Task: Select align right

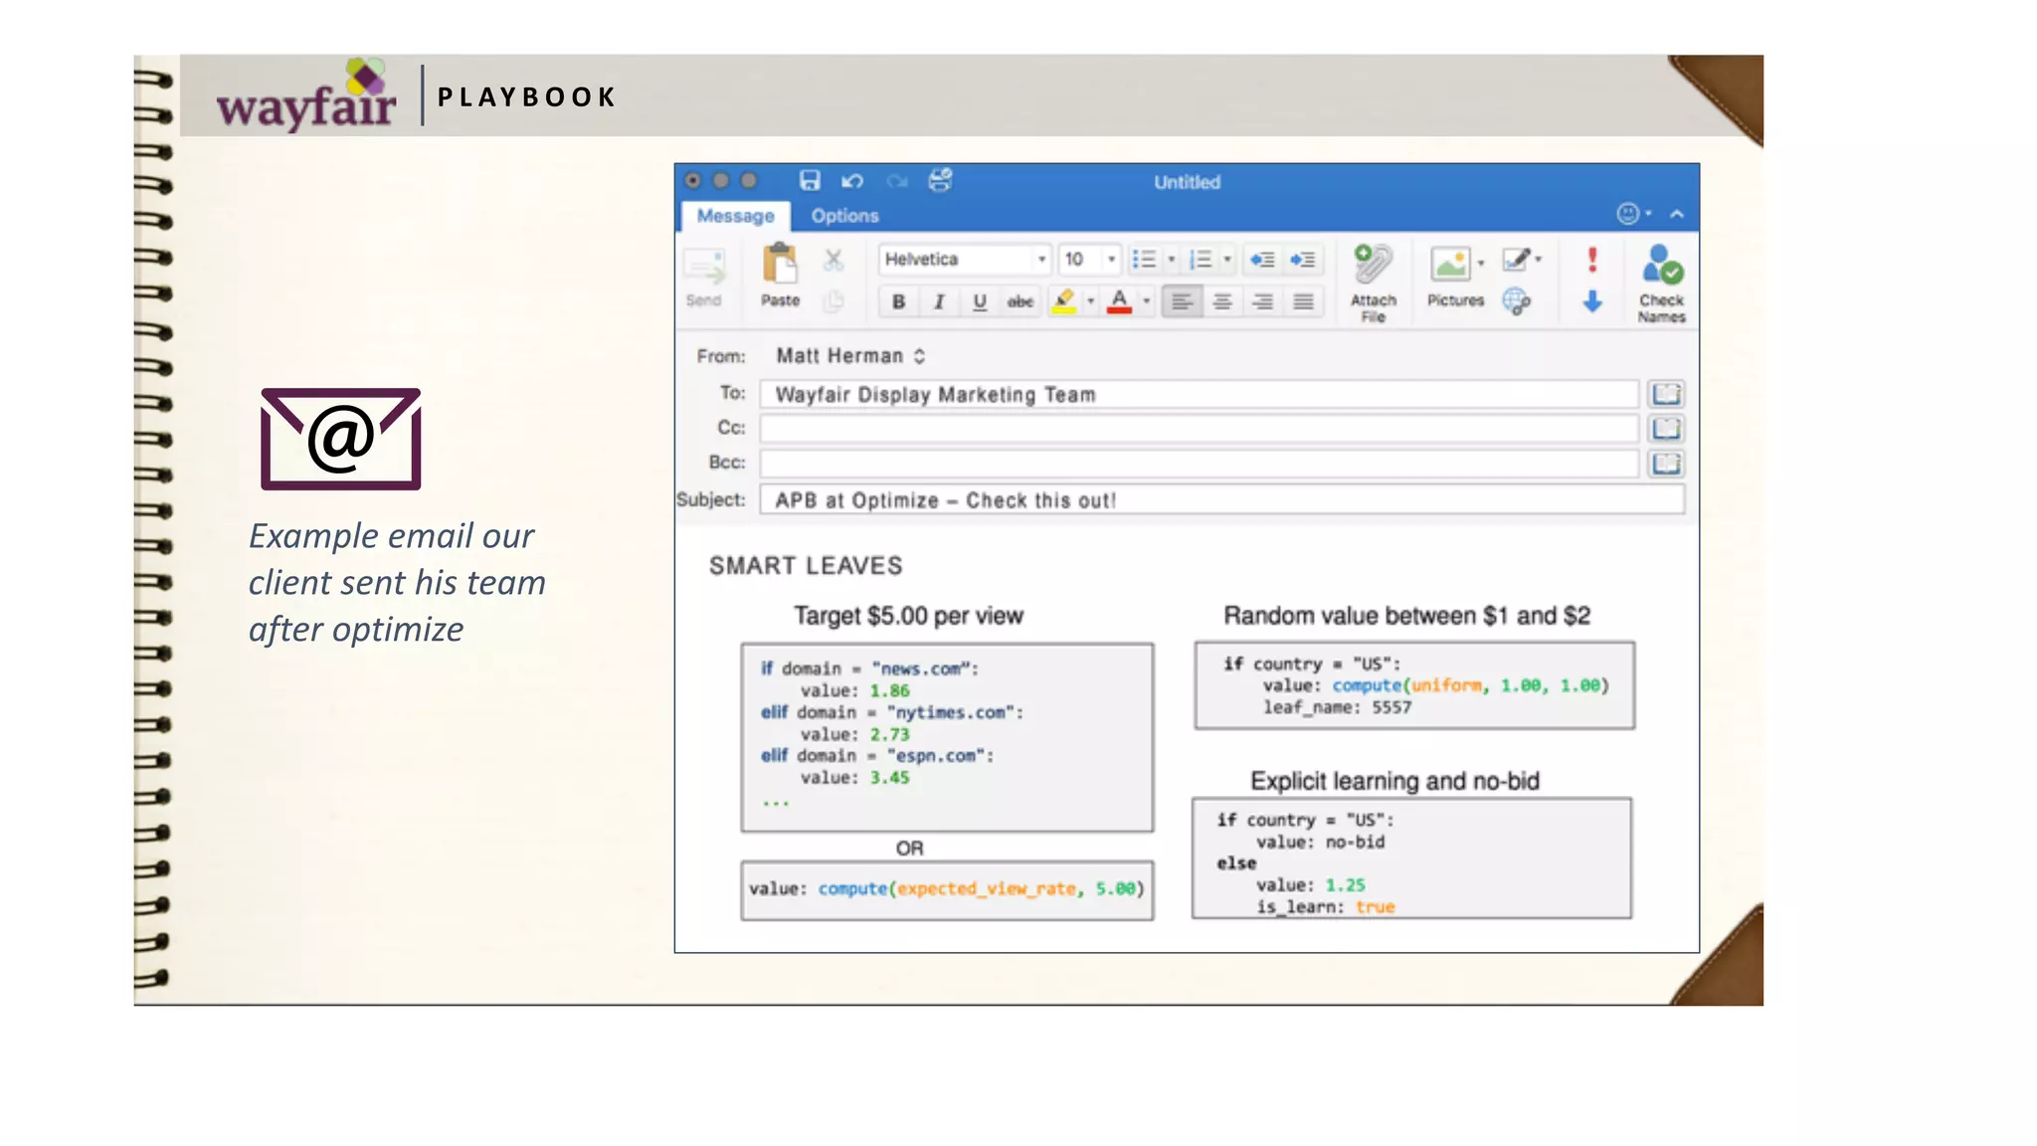Action: [x=1263, y=301]
